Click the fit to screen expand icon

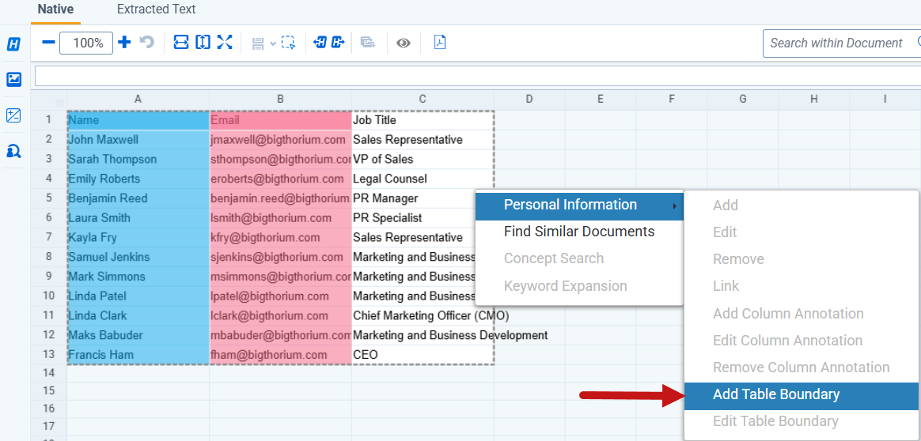tap(225, 42)
